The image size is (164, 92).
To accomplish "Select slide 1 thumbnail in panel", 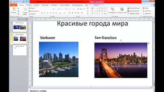I will click(20, 27).
